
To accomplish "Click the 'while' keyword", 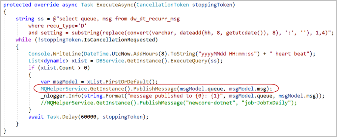I will (23, 40).
